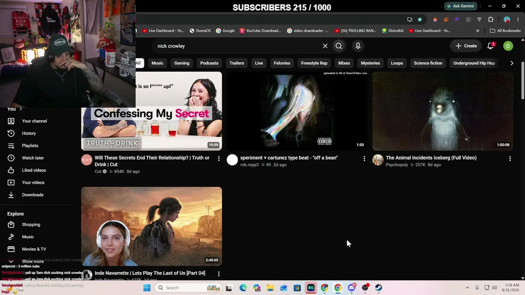
Task: Open the Chrome Extensions puzzle icon
Action: point(491,19)
